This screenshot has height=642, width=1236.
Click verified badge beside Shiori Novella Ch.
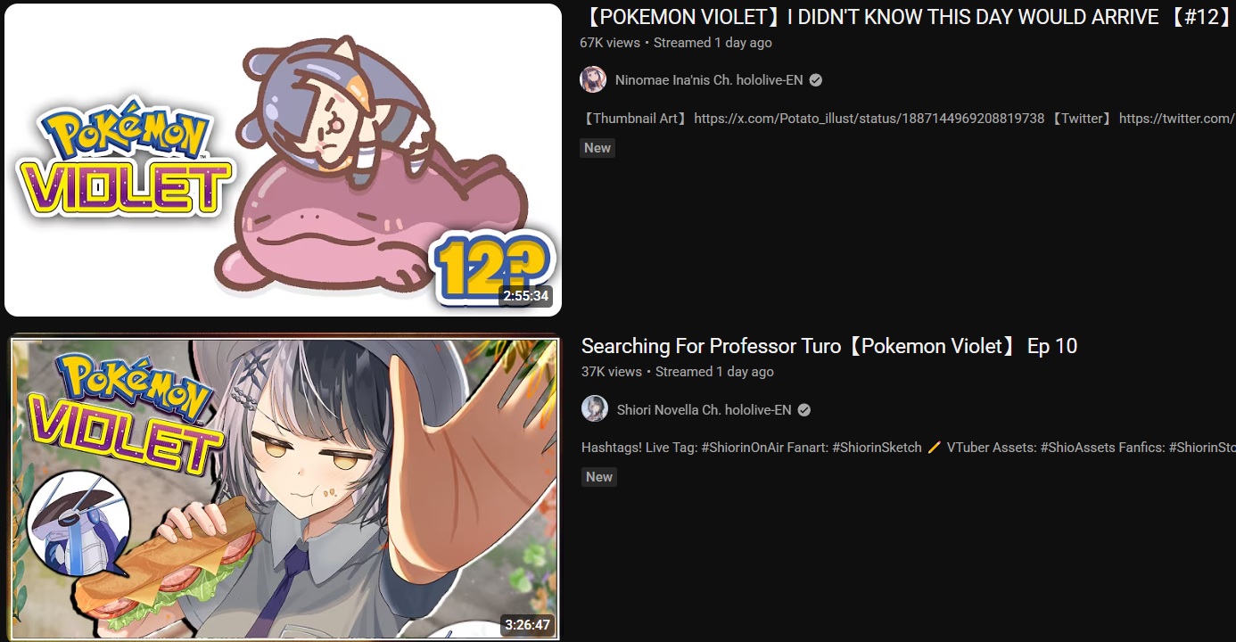tap(803, 410)
